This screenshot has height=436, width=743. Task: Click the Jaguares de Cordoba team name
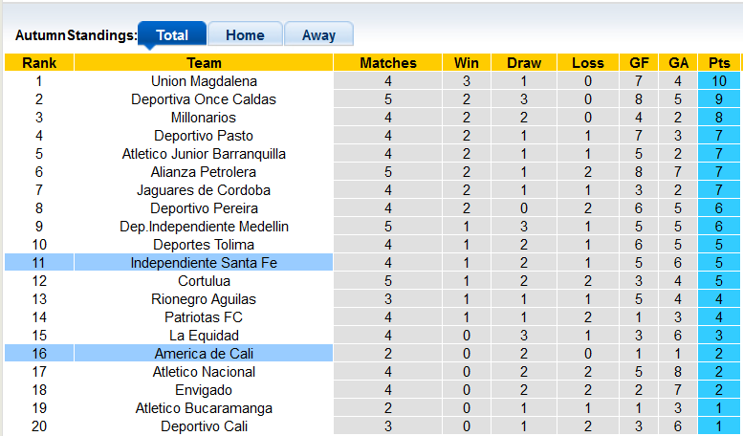pos(204,190)
